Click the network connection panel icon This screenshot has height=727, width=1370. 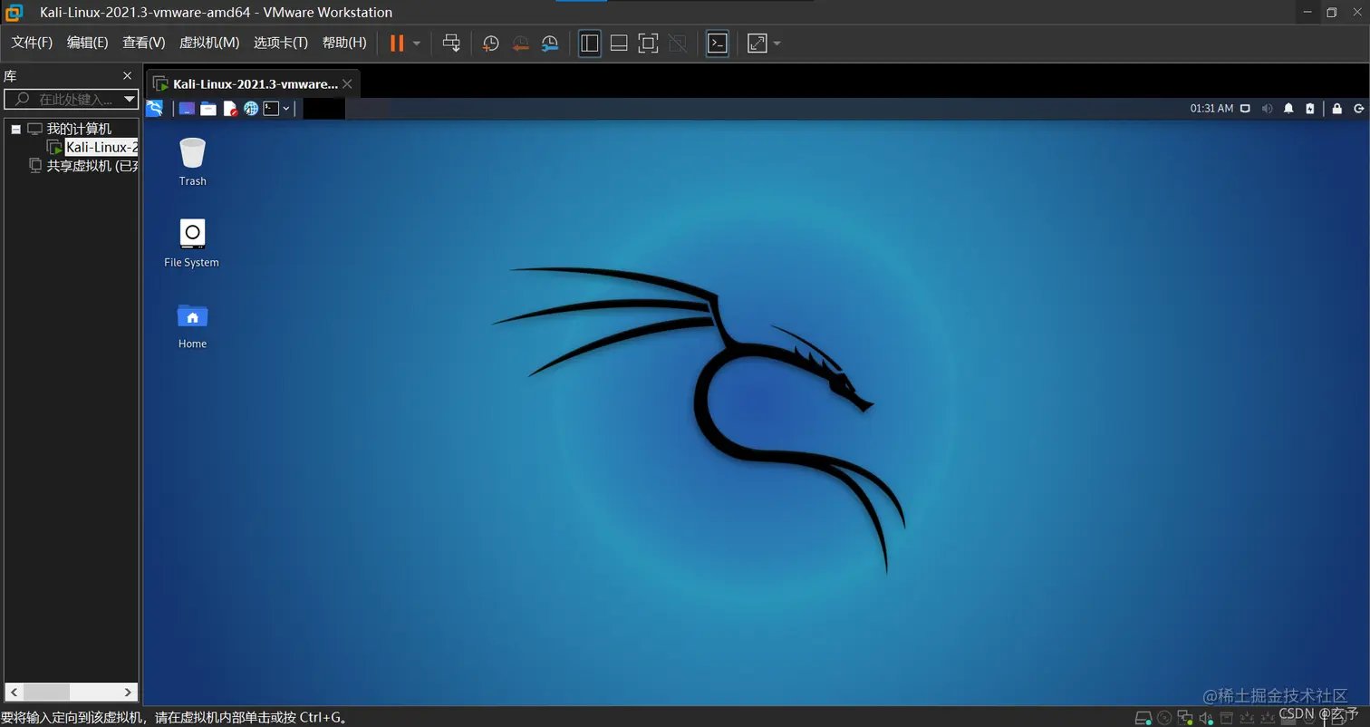(x=1245, y=109)
